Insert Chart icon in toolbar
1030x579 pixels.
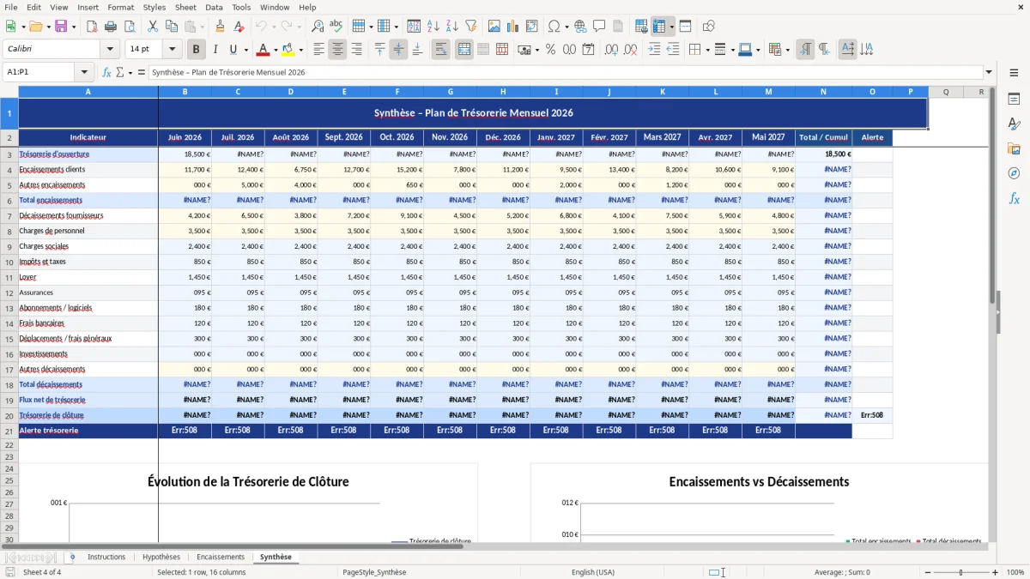tap(512, 27)
